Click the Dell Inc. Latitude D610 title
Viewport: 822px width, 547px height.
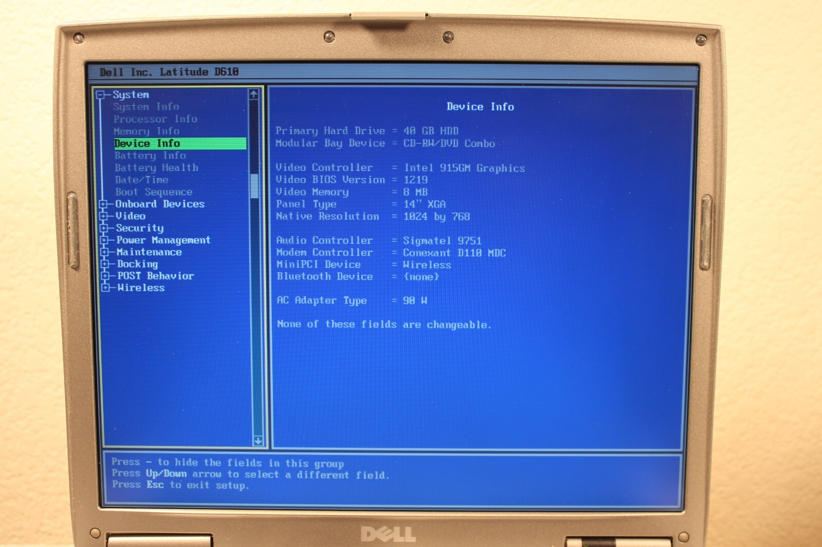coord(169,72)
